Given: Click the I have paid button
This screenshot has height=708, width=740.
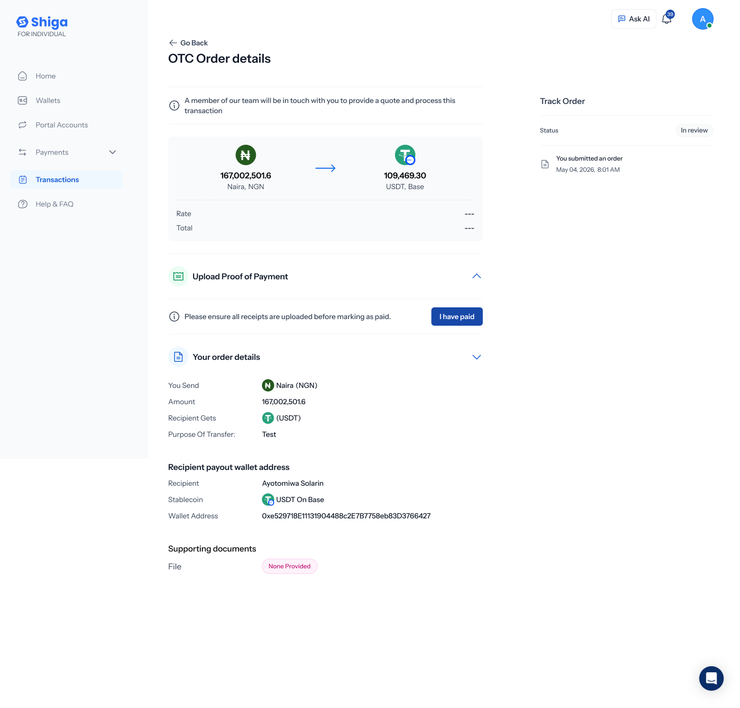Looking at the screenshot, I should point(457,317).
